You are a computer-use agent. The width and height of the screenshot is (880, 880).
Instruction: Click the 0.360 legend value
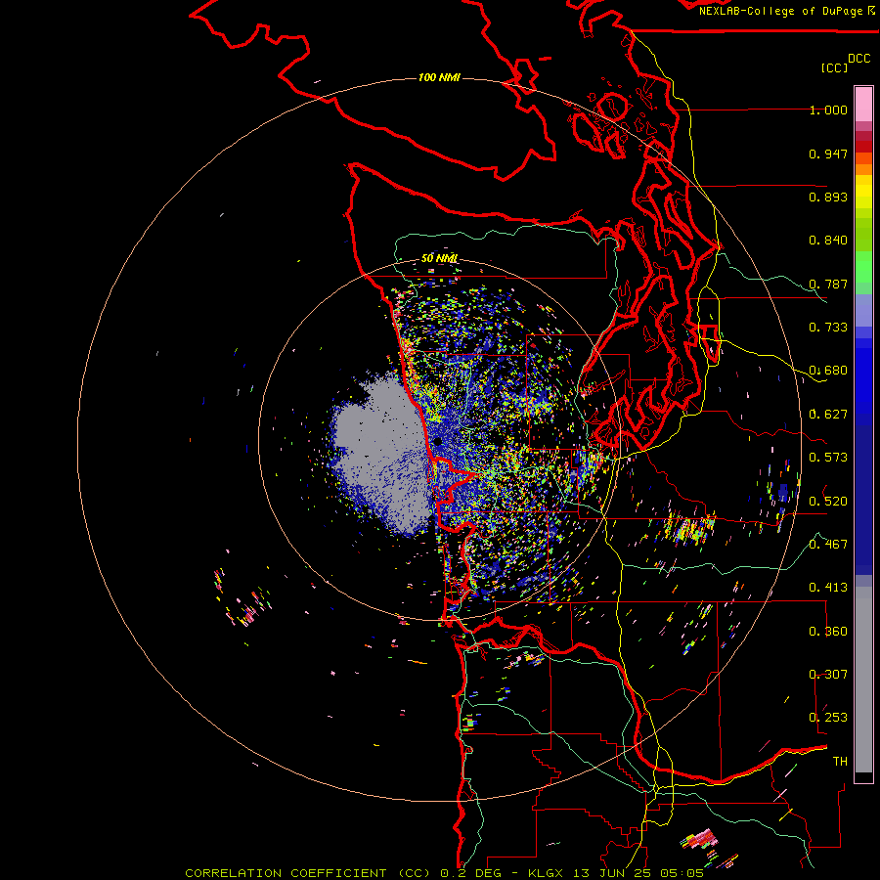[828, 631]
